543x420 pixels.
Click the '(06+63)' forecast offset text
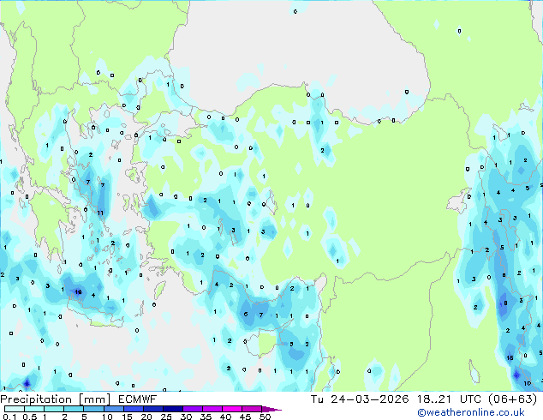click(x=513, y=399)
